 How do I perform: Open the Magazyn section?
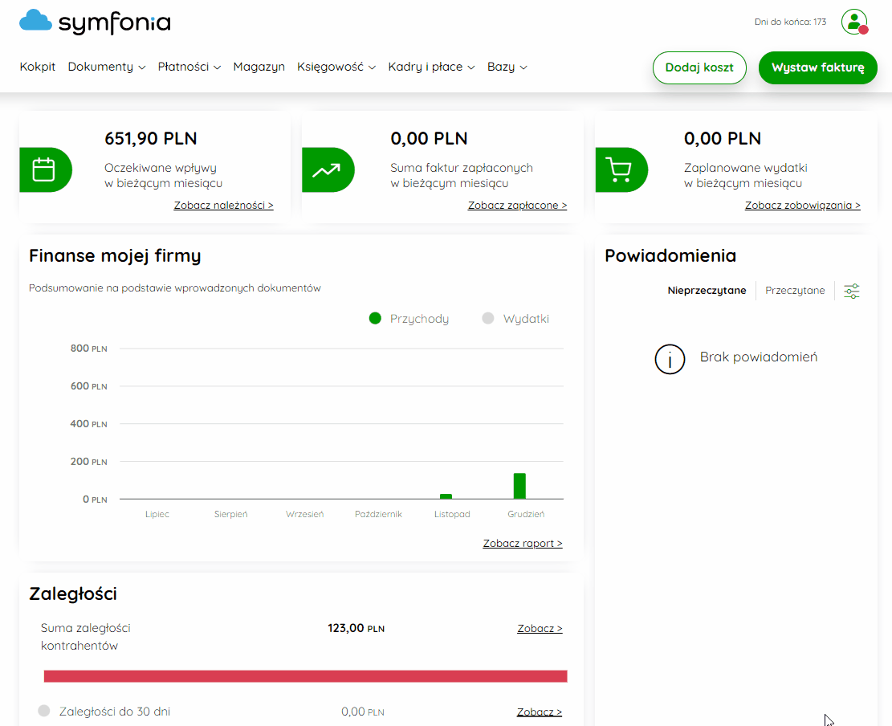click(259, 67)
